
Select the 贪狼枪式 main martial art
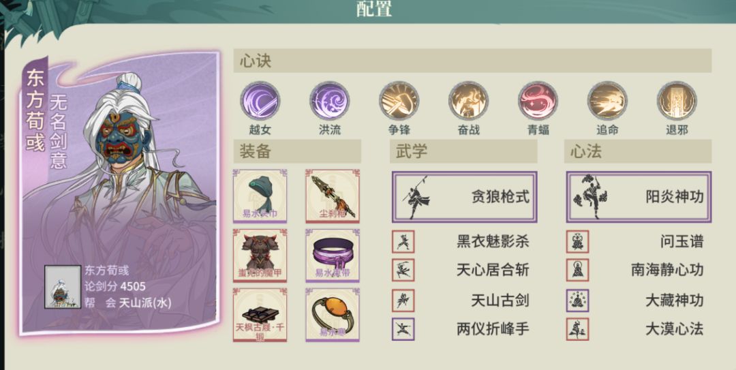(x=465, y=197)
